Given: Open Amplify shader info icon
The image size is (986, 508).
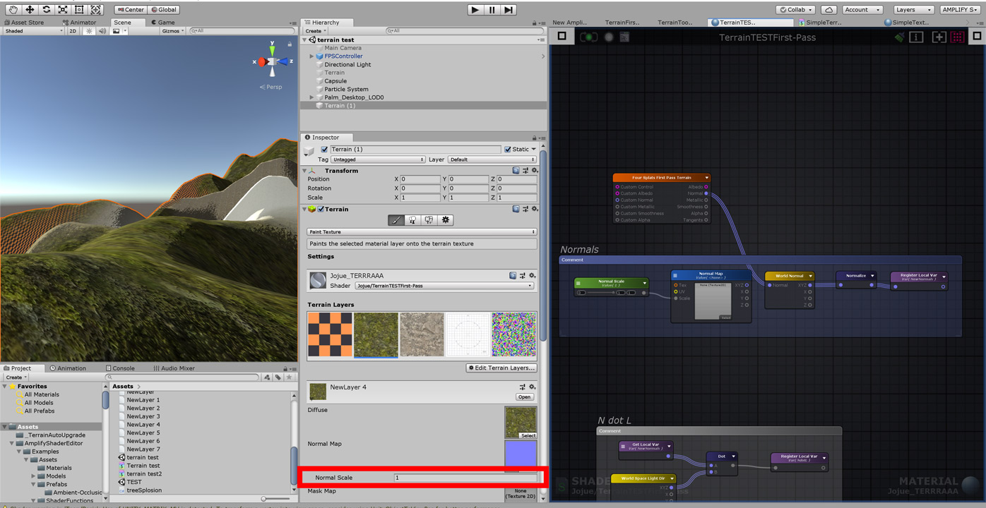Looking at the screenshot, I should coord(916,37).
